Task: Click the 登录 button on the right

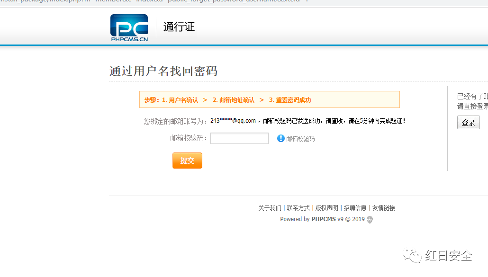Action: 468,123
